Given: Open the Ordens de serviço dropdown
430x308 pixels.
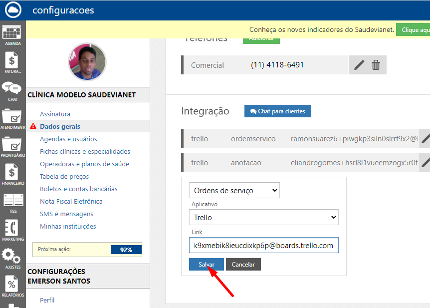Looking at the screenshot, I should [x=234, y=190].
